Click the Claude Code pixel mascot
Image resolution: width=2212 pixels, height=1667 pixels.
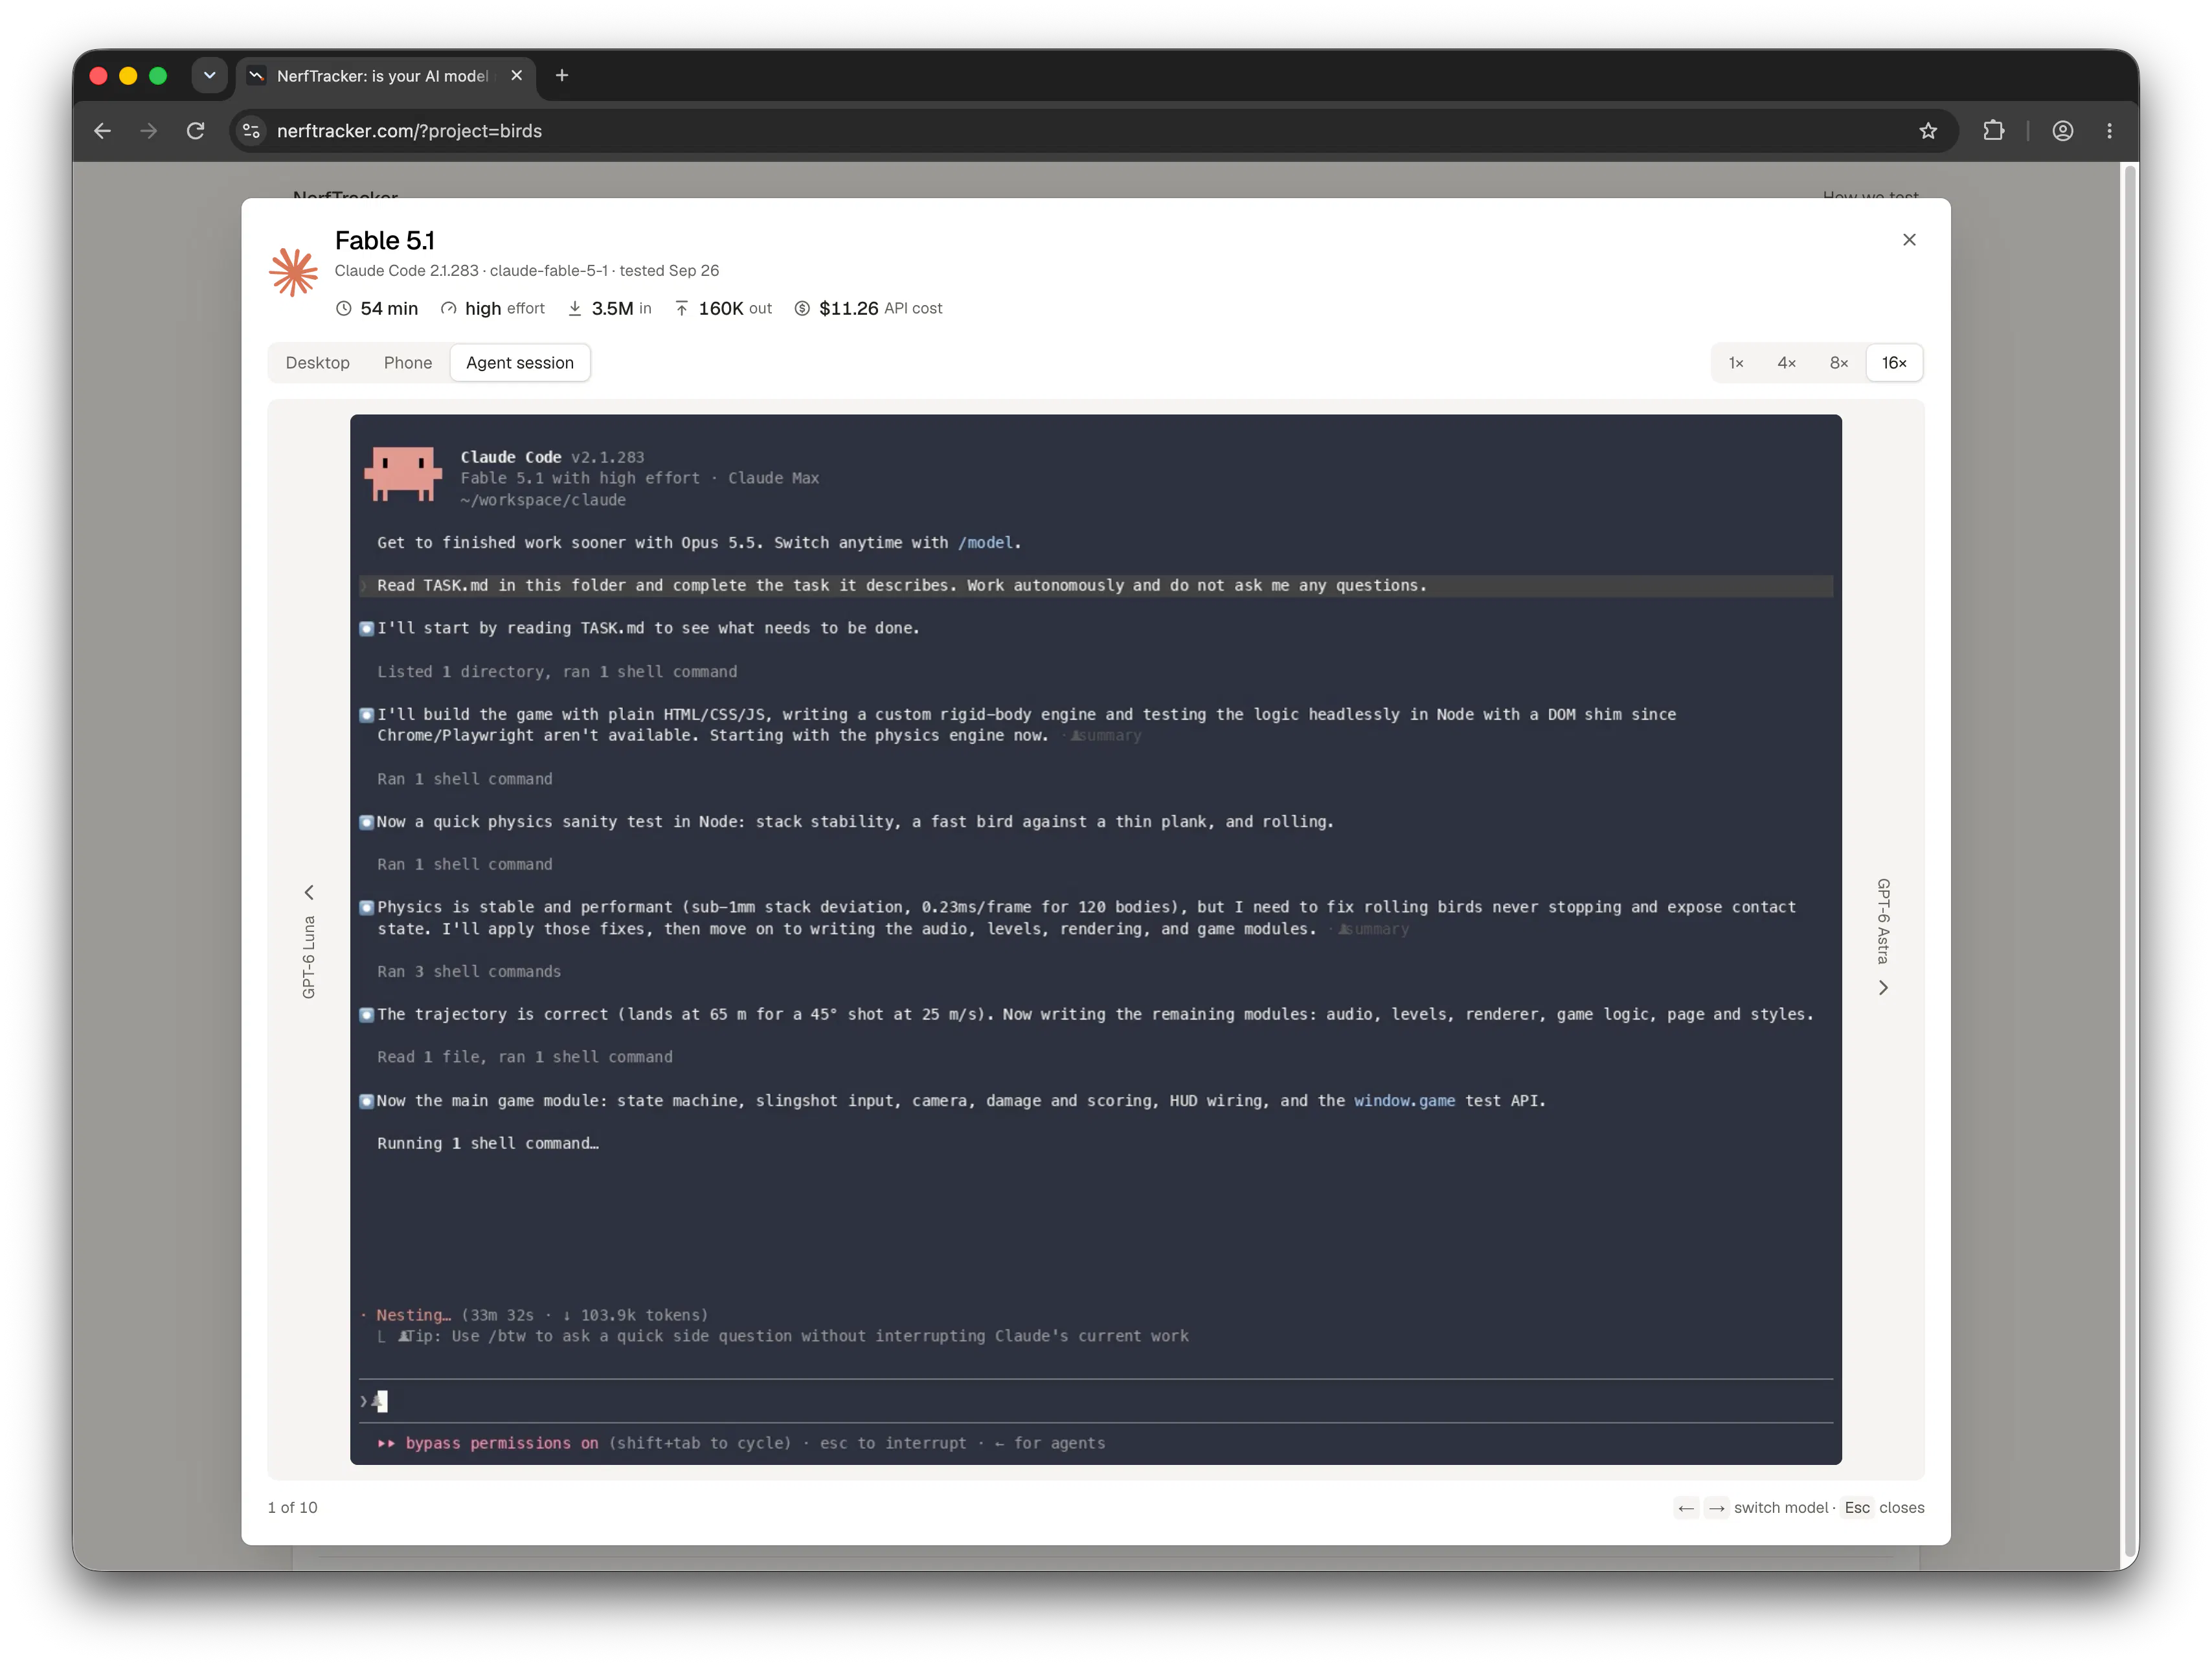[403, 474]
